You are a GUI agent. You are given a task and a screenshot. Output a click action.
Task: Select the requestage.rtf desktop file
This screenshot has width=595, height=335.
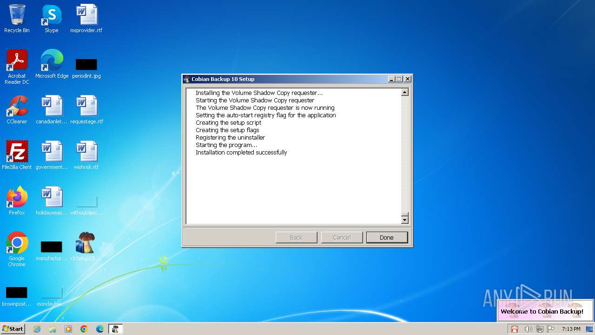[86, 110]
